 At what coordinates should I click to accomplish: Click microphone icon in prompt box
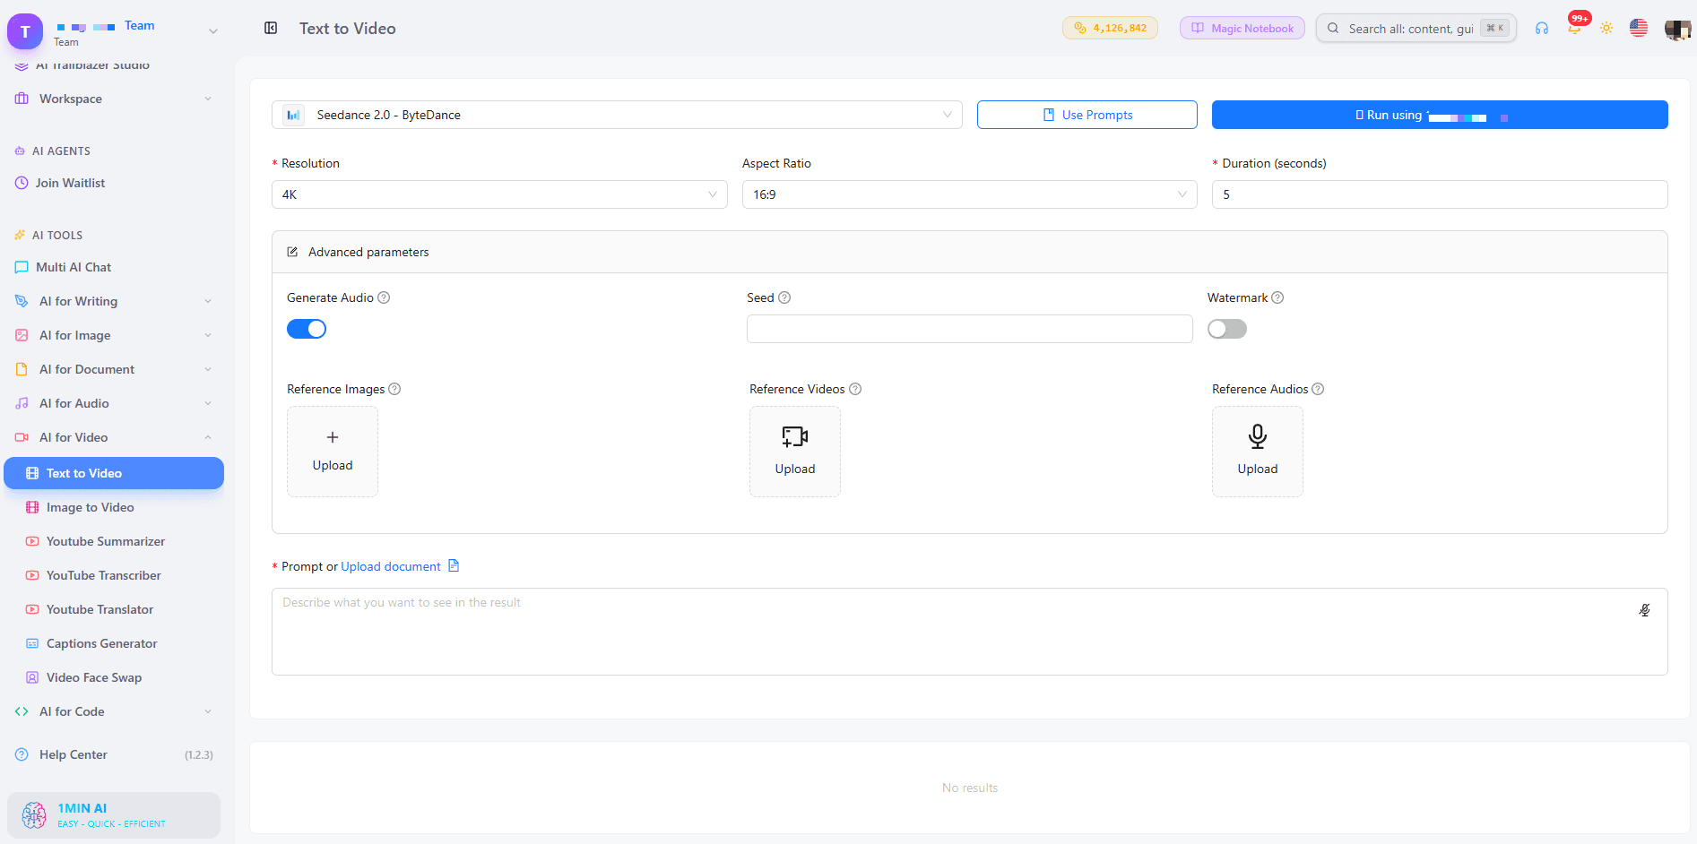(x=1644, y=610)
